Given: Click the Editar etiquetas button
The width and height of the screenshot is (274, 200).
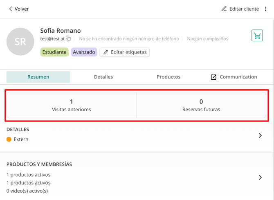Looking at the screenshot, I should pyautogui.click(x=125, y=52).
